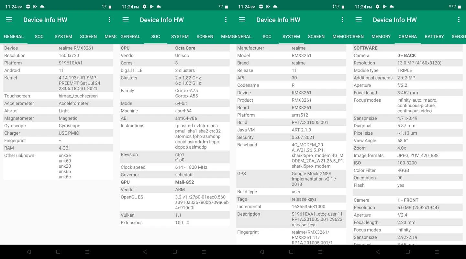Tap back navigation button below System screen
The image size is (466, 259).
[262, 252]
